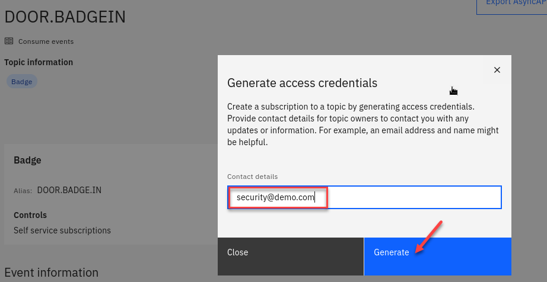Viewport: 547px width, 282px height.
Task: Click the Consume events label
Action: coord(46,41)
